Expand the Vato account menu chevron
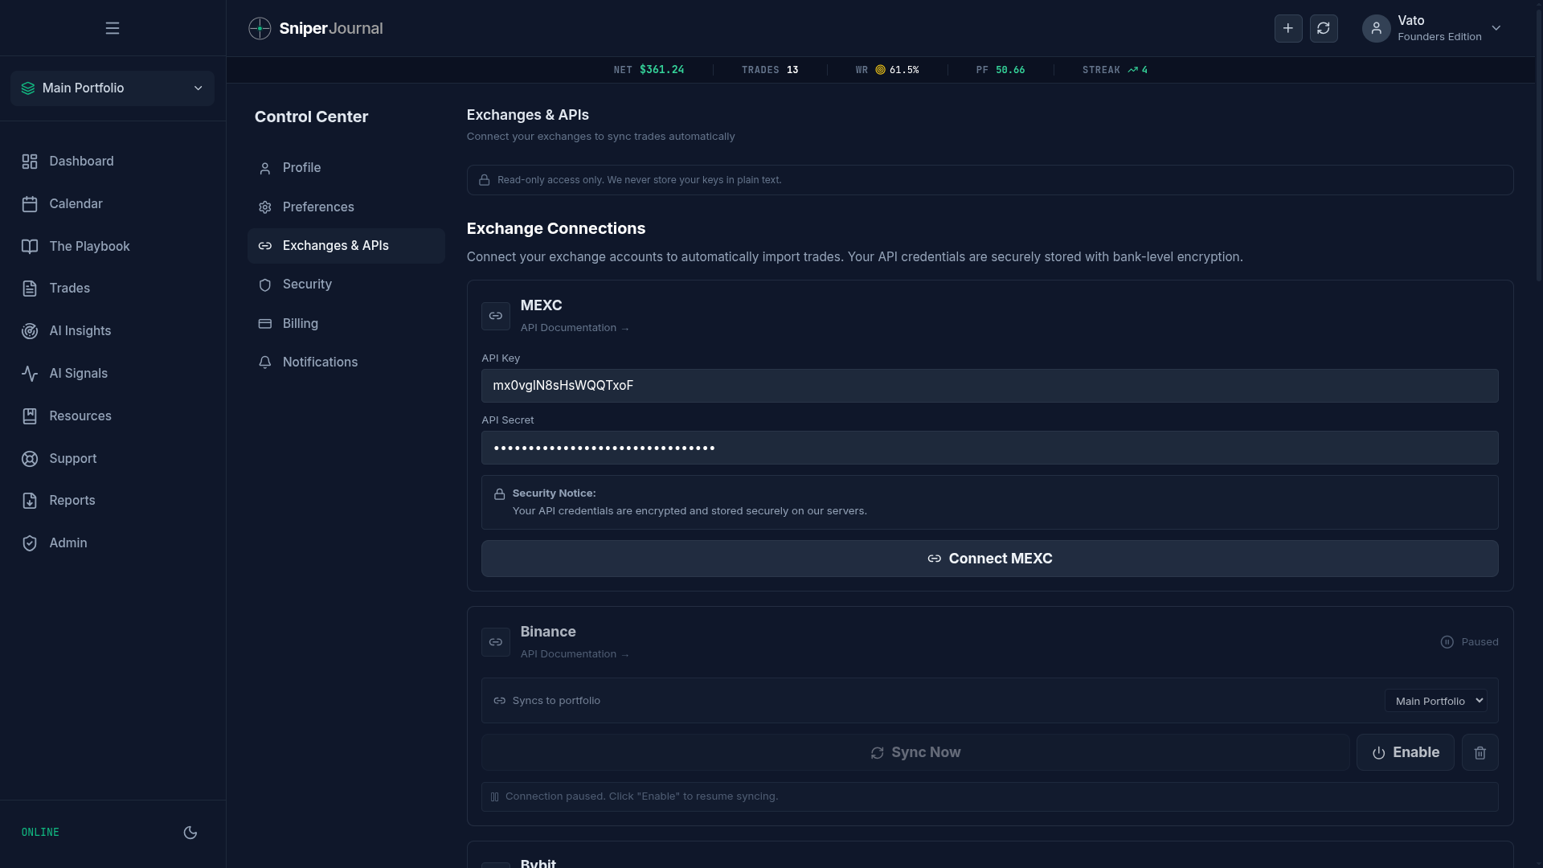Viewport: 1543px width, 868px height. [1496, 28]
